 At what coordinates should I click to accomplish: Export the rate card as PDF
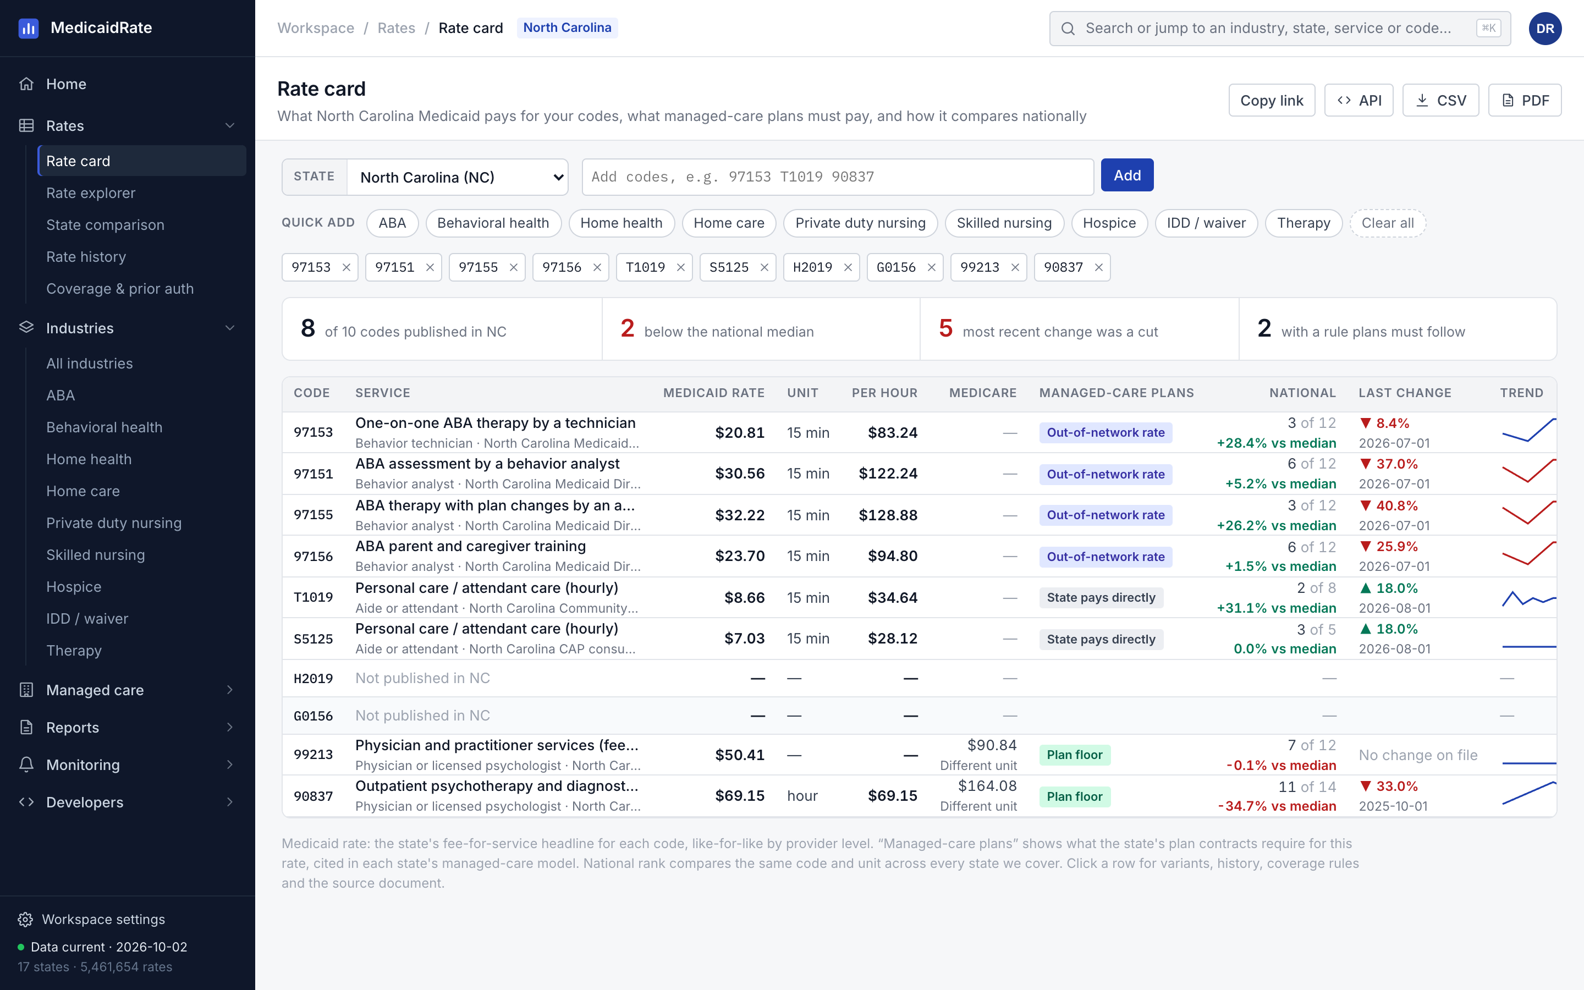[x=1525, y=100]
